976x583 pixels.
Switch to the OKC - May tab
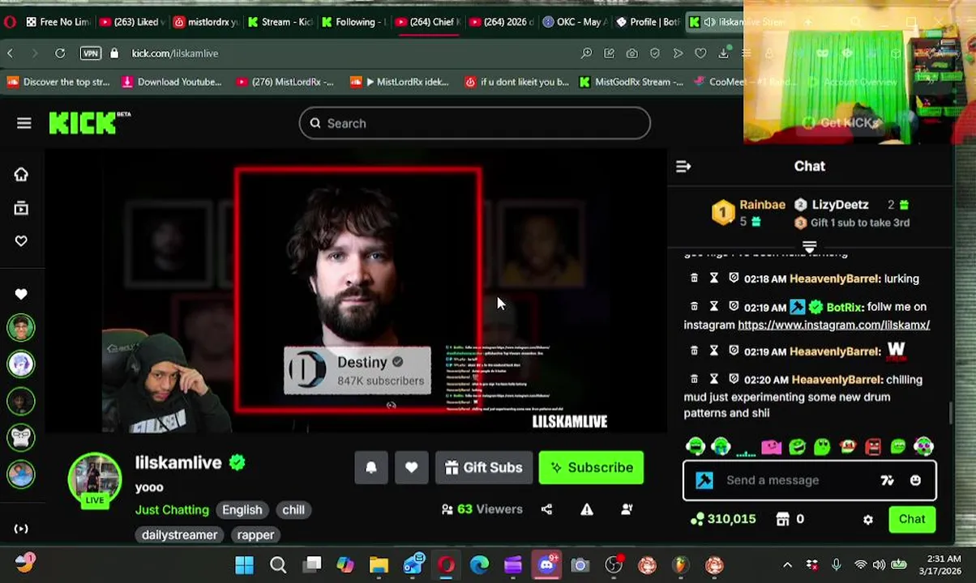tap(576, 22)
